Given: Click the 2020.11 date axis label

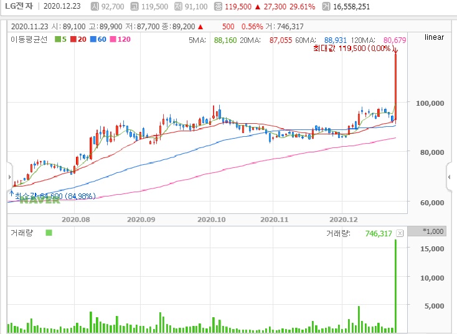Looking at the screenshot, I should click(x=274, y=220).
